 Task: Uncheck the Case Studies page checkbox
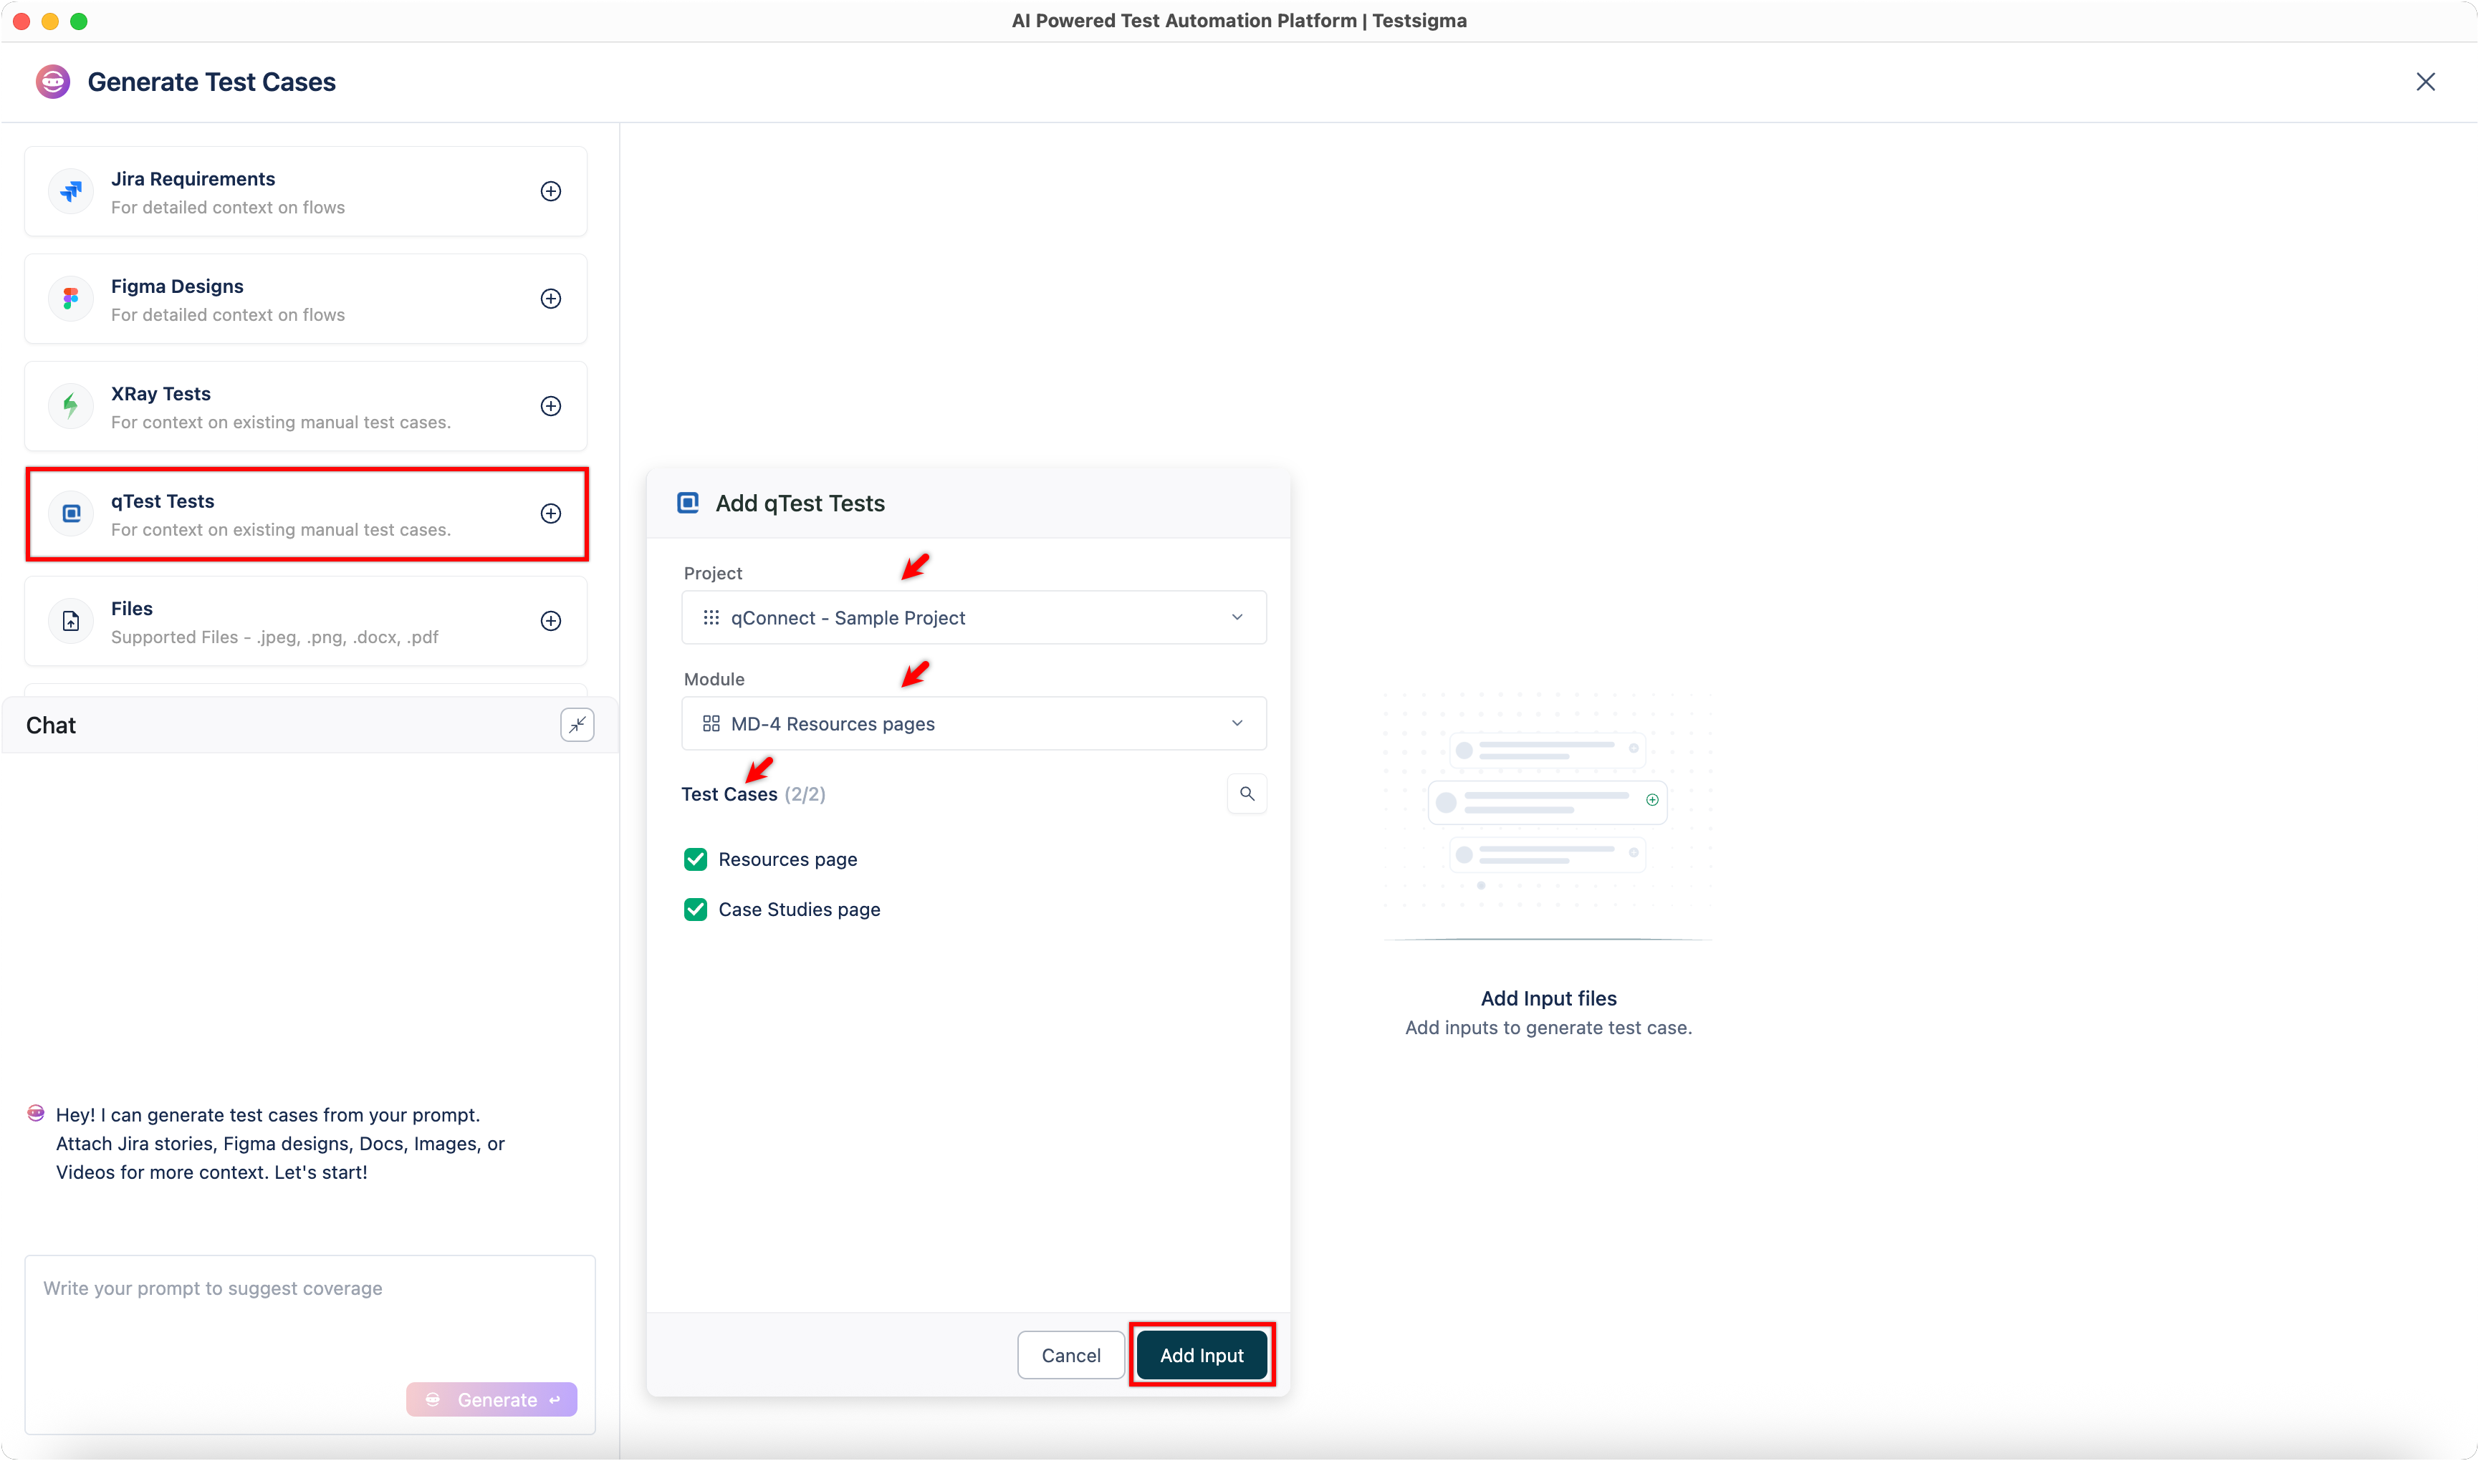point(696,910)
